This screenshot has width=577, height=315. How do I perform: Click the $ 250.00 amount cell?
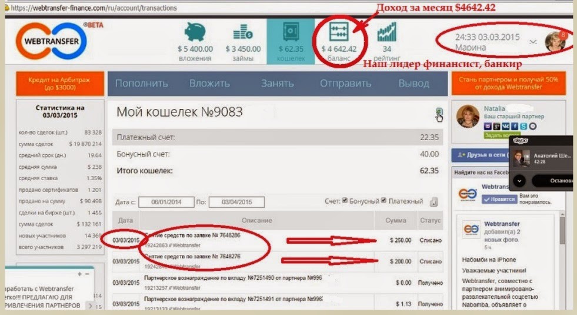click(401, 240)
